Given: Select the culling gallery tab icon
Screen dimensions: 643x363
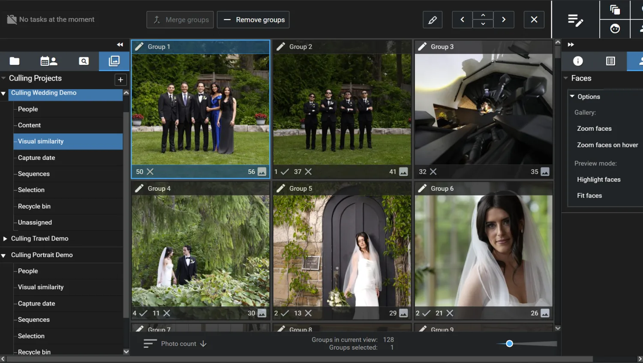Looking at the screenshot, I should click(114, 61).
